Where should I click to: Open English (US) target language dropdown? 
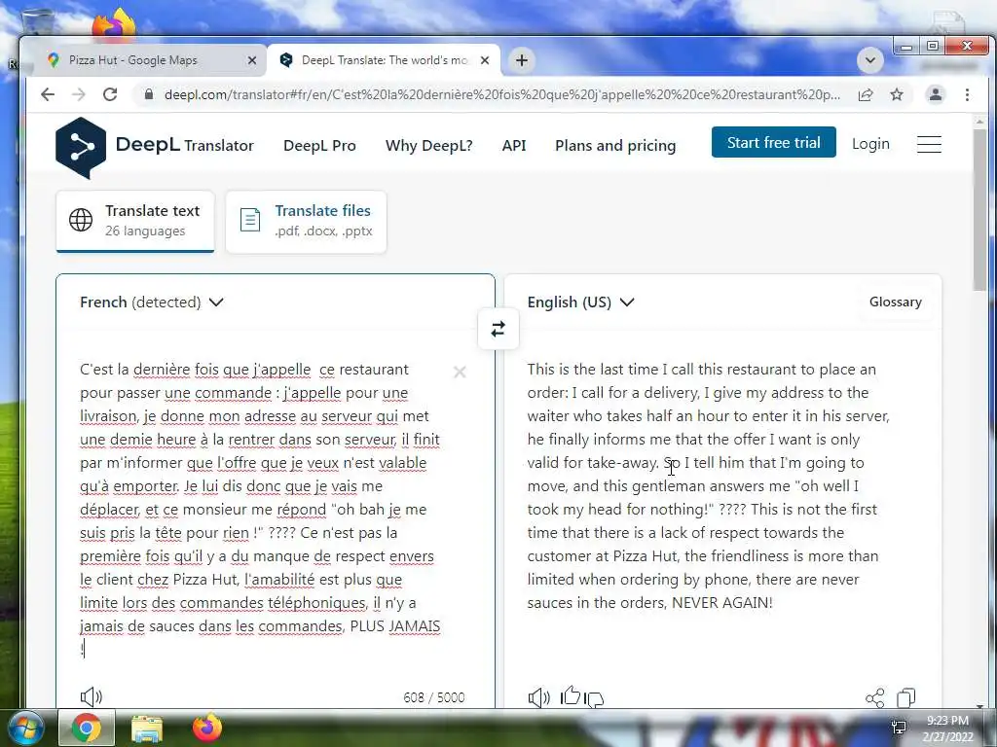(580, 302)
